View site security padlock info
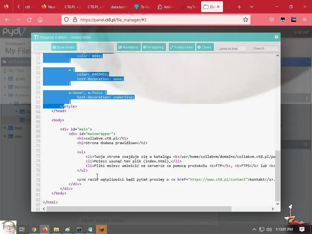Viewport: 312px width, 234px height. (x=75, y=19)
